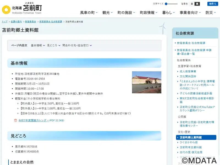Open the 防災 menu in the navigation bar
Screen dimensions: 220x165
pyautogui.click(x=211, y=13)
